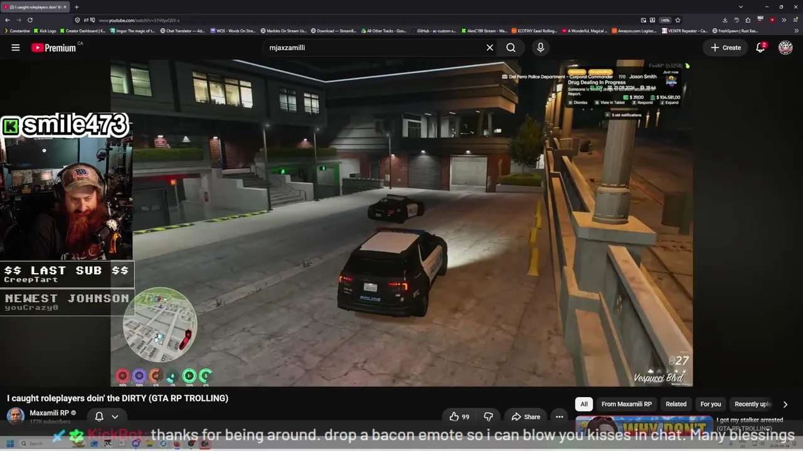The image size is (803, 451).
Task: Open Maxamili RP channel avatar
Action: [16, 416]
